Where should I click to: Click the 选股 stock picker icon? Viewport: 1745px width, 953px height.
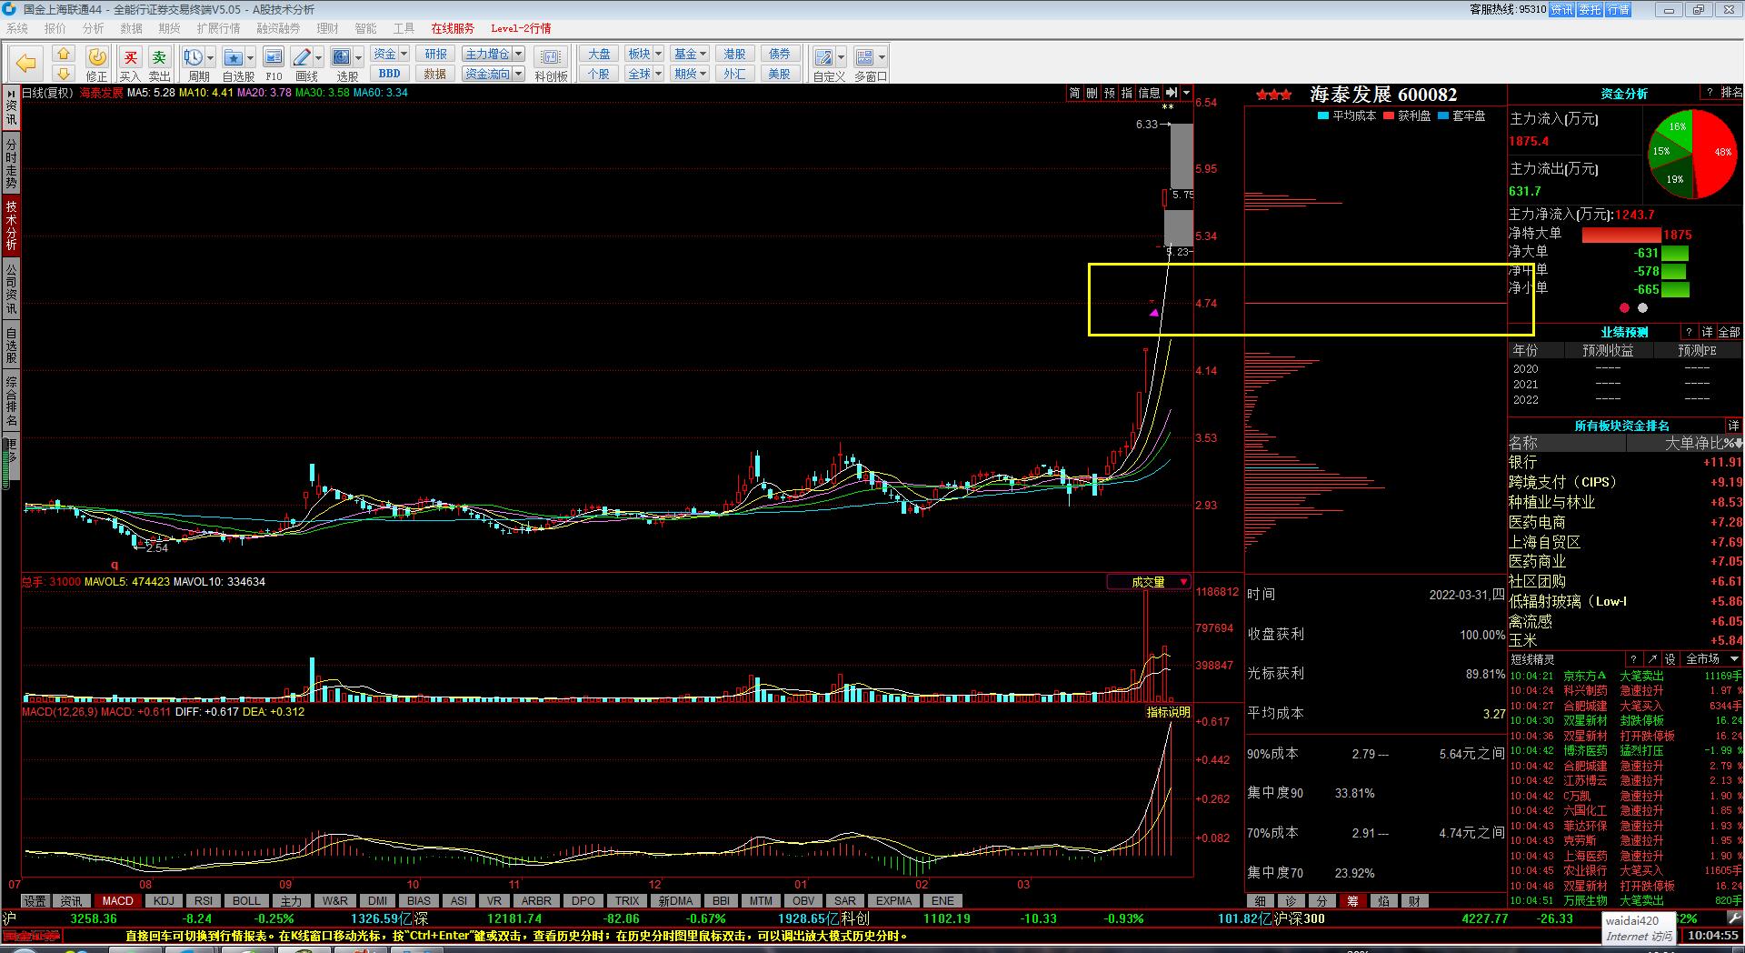pos(341,57)
